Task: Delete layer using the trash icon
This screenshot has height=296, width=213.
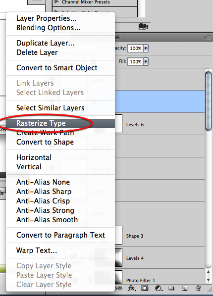Action: 198,288
